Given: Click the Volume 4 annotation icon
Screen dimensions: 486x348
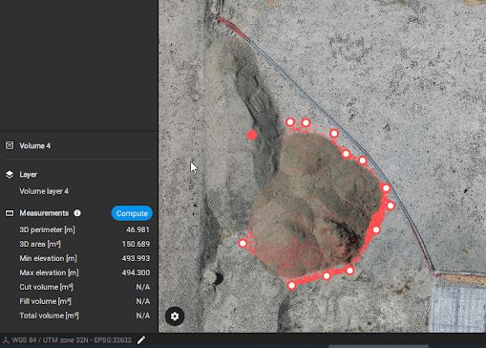Looking at the screenshot, I should coord(10,145).
